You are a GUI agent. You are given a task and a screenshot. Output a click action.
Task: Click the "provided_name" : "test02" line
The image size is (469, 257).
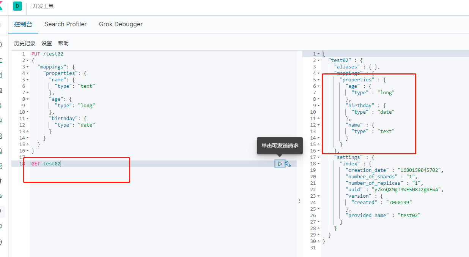tap(383, 216)
